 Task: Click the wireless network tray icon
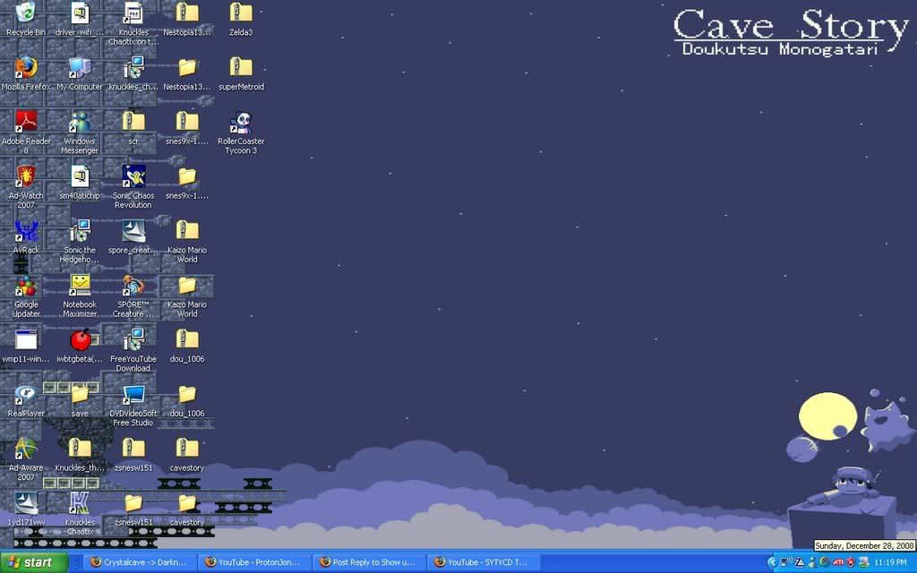[785, 562]
